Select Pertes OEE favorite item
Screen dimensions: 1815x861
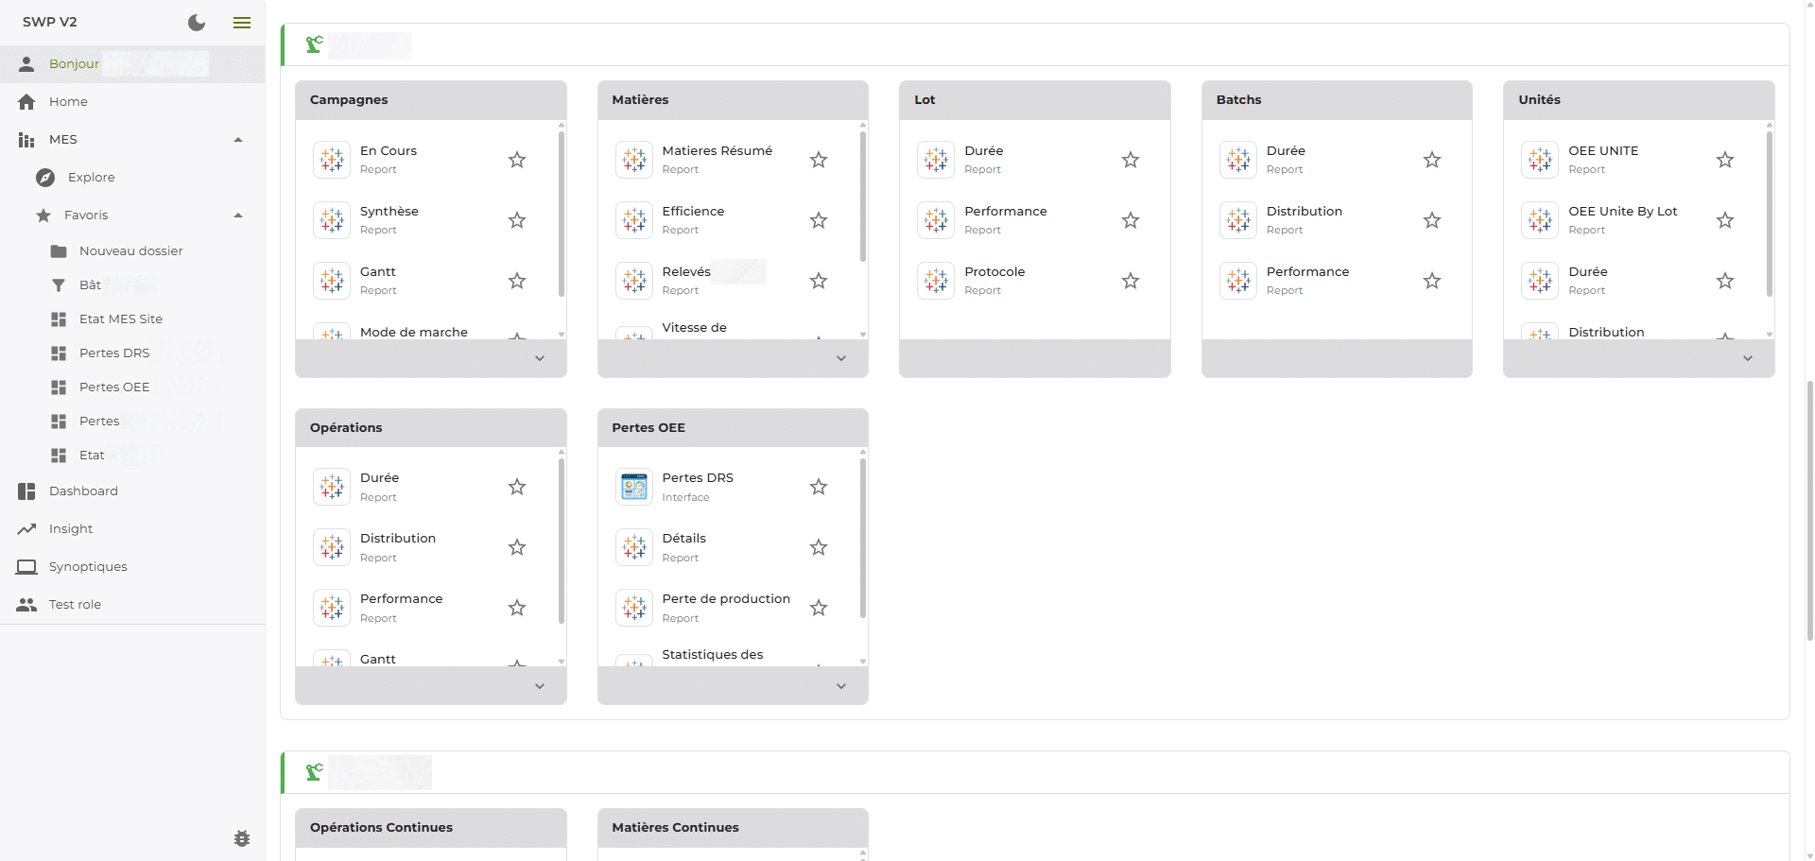point(114,387)
